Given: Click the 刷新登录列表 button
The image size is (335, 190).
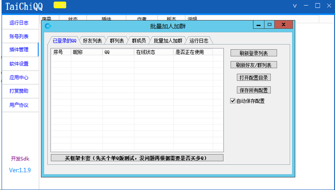Looking at the screenshot, I should (254, 53).
